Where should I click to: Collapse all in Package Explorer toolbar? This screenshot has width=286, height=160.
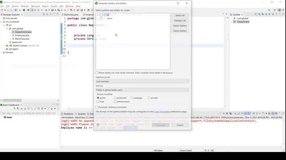(x=44, y=14)
